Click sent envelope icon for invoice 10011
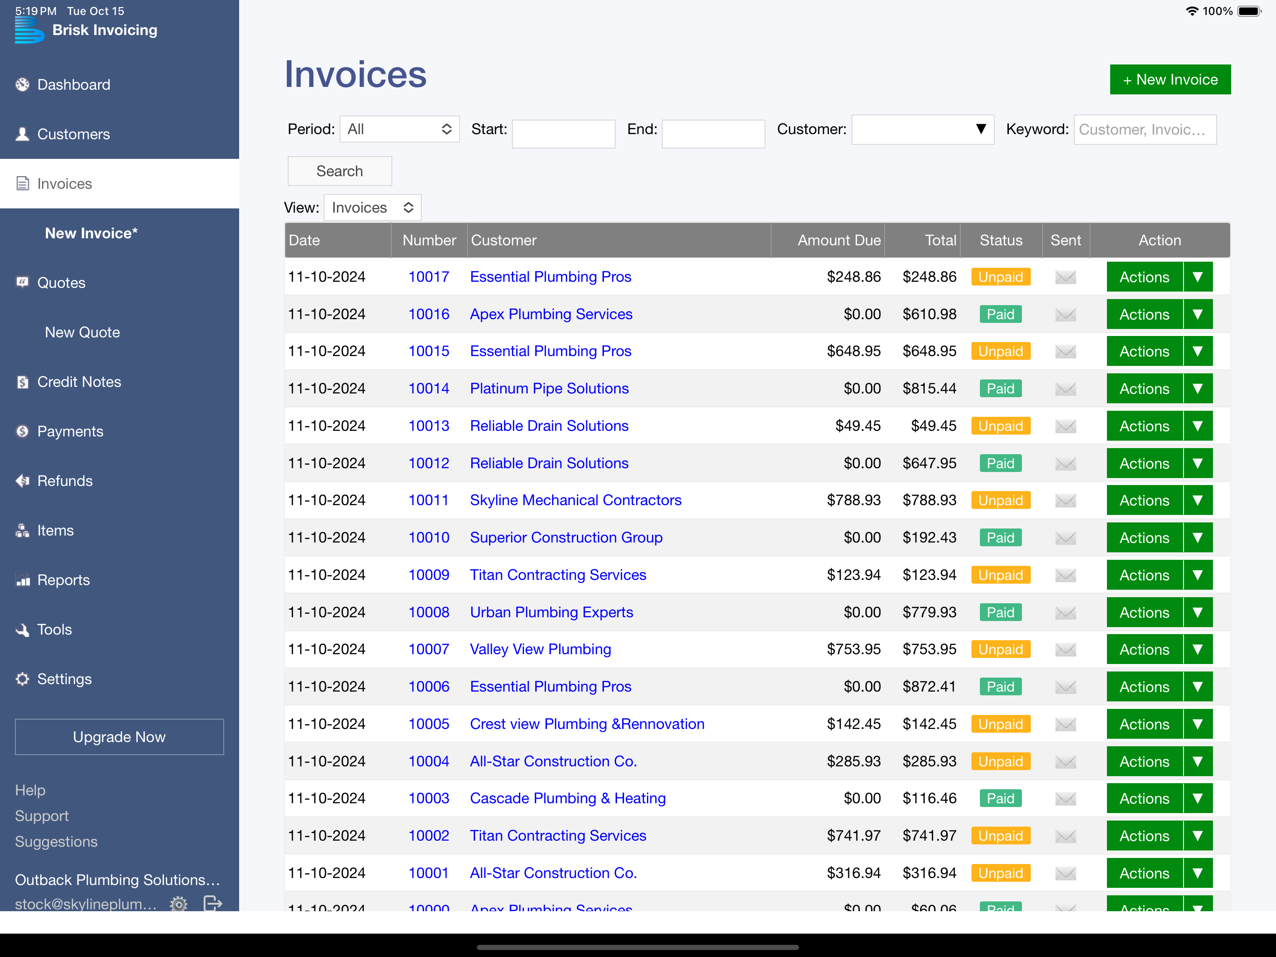The height and width of the screenshot is (957, 1276). (1065, 500)
